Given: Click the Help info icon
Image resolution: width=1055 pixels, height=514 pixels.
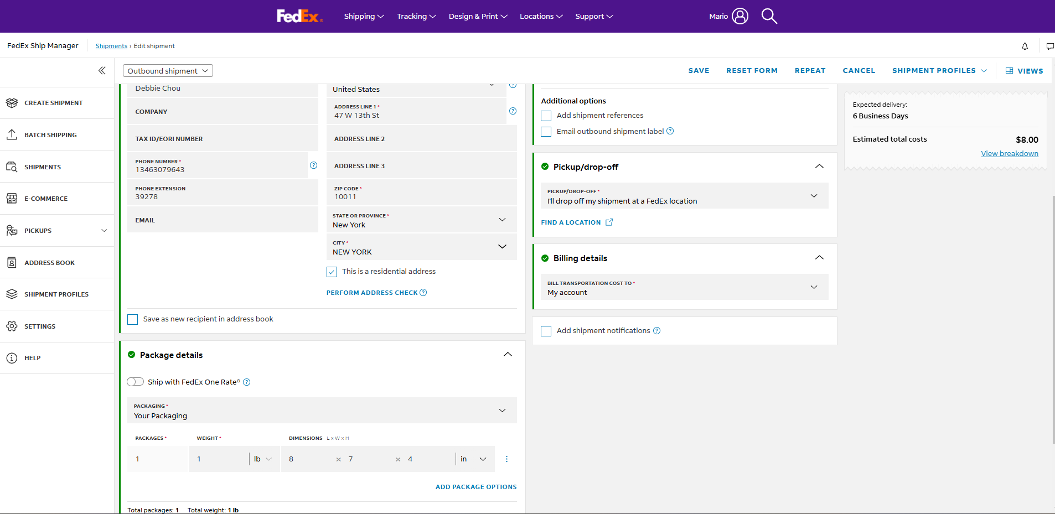Looking at the screenshot, I should coord(12,358).
